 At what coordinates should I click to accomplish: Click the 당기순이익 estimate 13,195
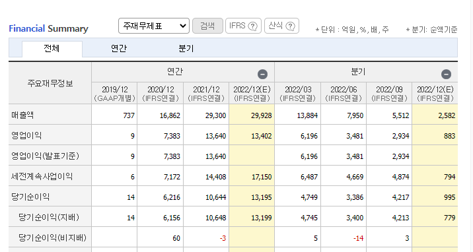[261, 197]
